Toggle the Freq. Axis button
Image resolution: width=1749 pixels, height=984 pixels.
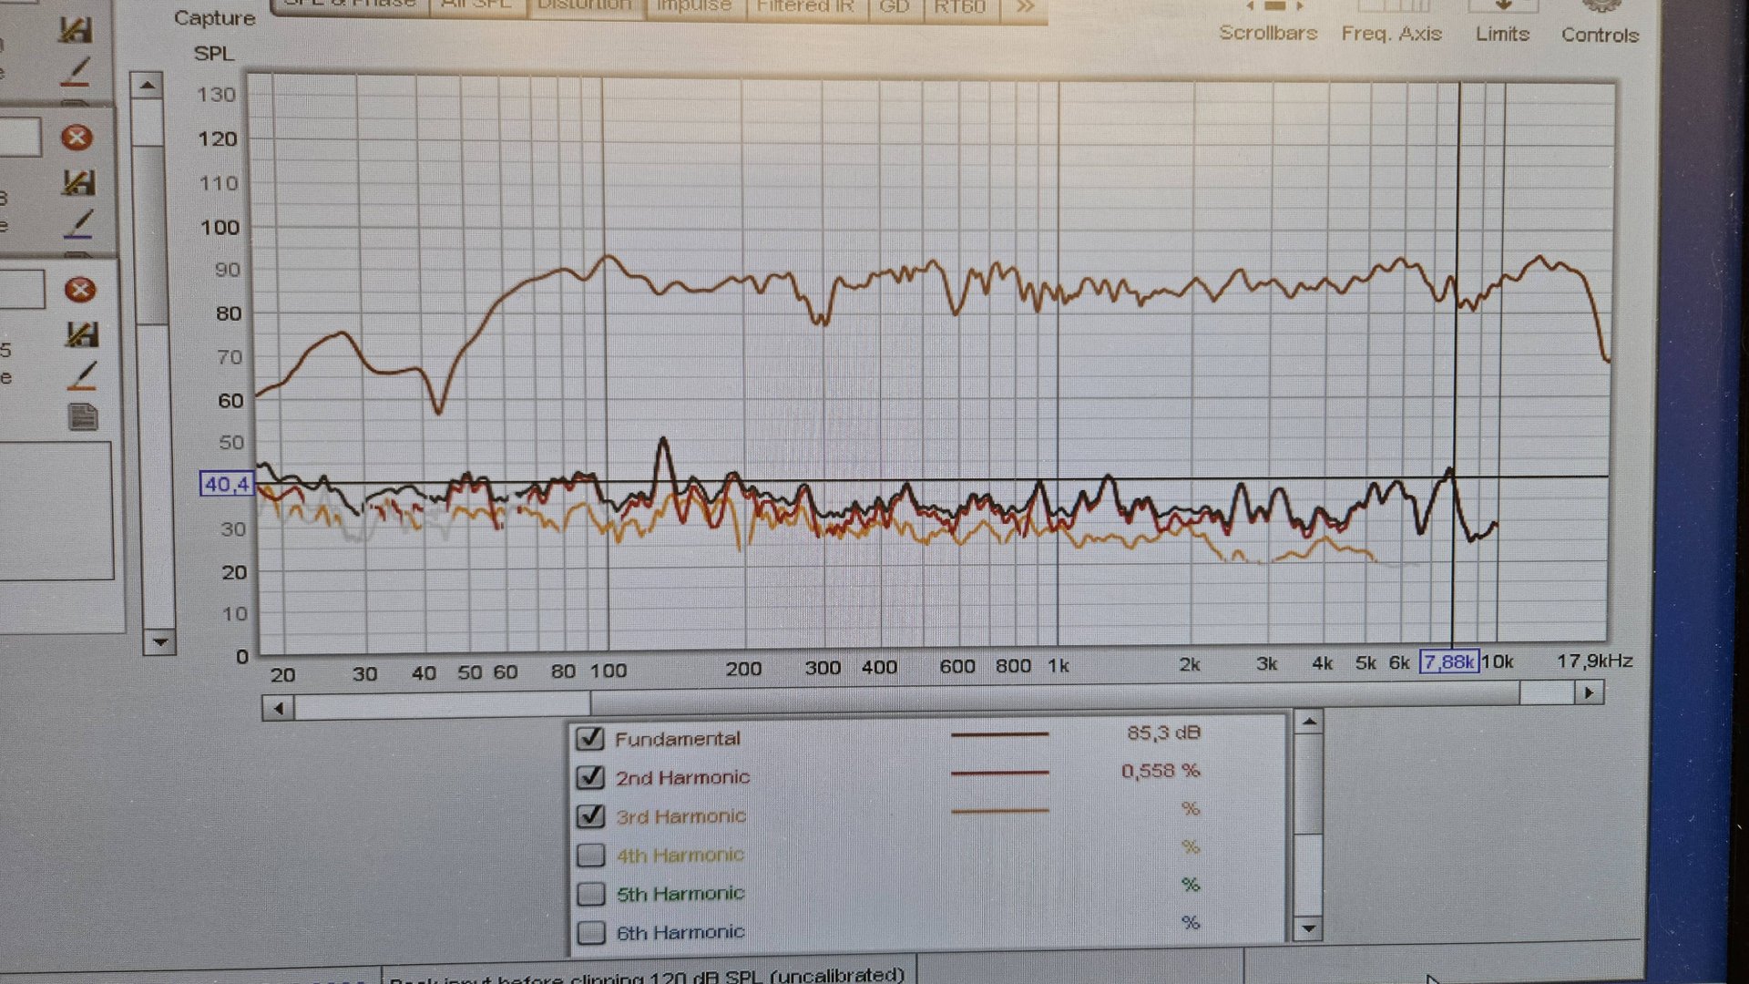(x=1391, y=23)
